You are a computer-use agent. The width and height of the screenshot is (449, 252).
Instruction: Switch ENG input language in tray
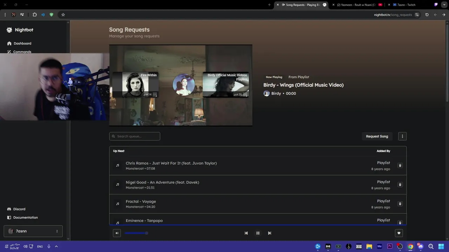(x=40, y=246)
